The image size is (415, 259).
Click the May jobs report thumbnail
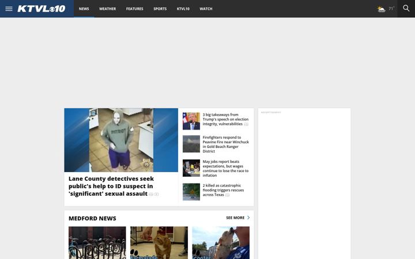coord(191,168)
